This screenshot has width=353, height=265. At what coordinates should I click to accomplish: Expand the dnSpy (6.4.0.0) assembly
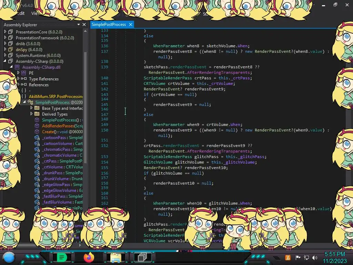point(5,49)
